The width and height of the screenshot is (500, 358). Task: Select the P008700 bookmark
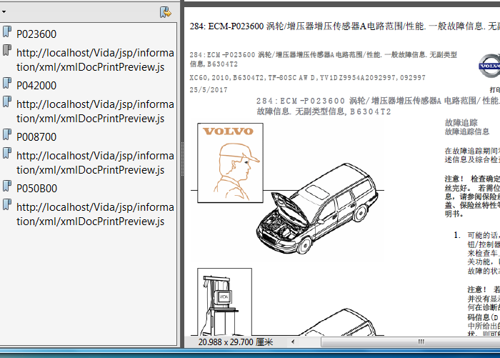coord(36,137)
